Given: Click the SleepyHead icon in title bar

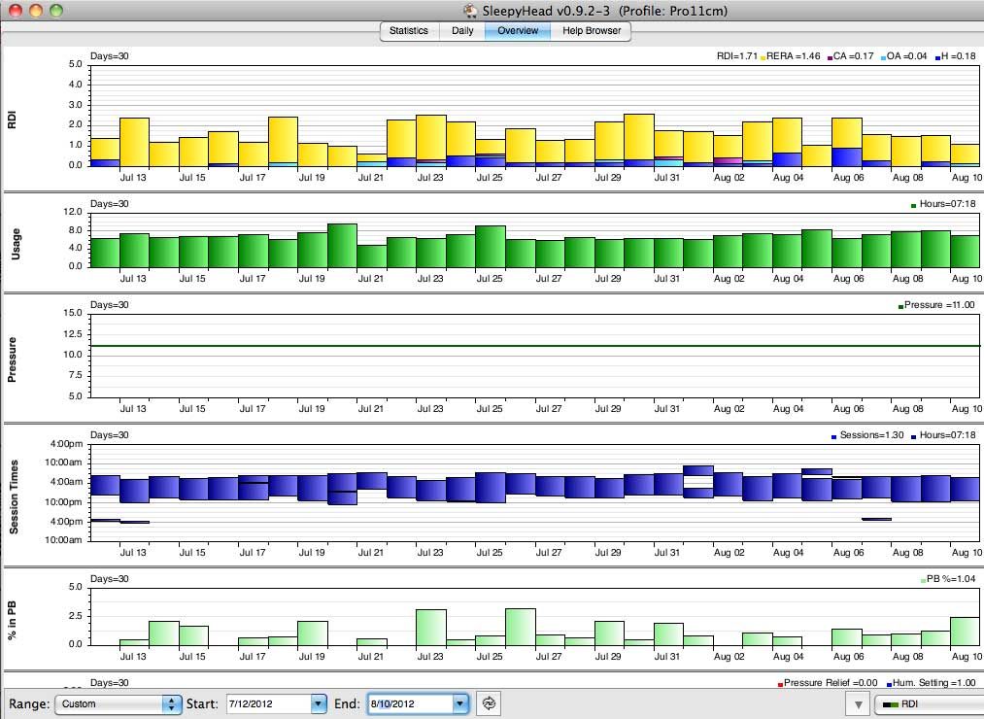Looking at the screenshot, I should pos(468,10).
